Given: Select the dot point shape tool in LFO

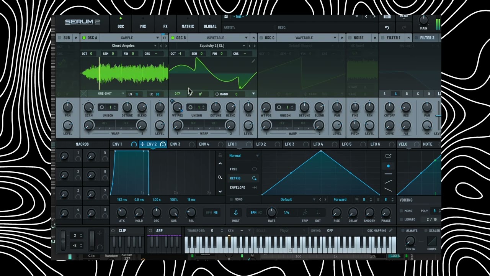Looking at the screenshot, I should (388, 166).
